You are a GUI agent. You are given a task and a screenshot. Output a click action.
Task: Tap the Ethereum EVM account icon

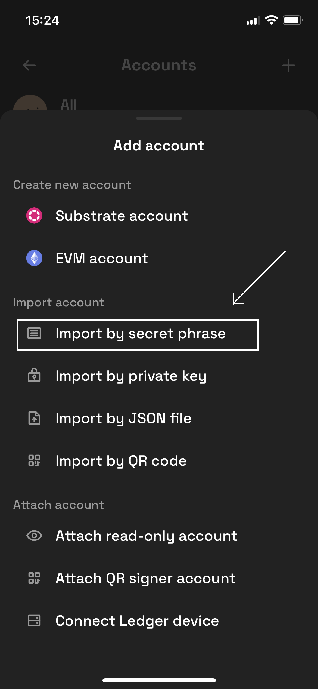pyautogui.click(x=34, y=258)
